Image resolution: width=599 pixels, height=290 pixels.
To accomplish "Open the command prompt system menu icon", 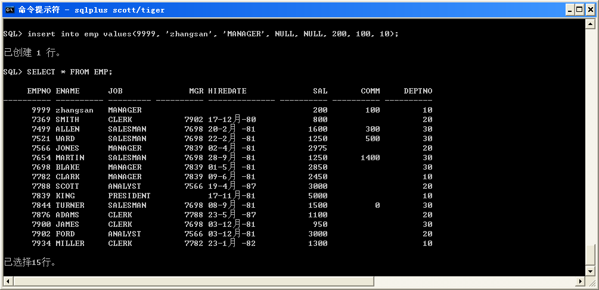I will click(10, 10).
